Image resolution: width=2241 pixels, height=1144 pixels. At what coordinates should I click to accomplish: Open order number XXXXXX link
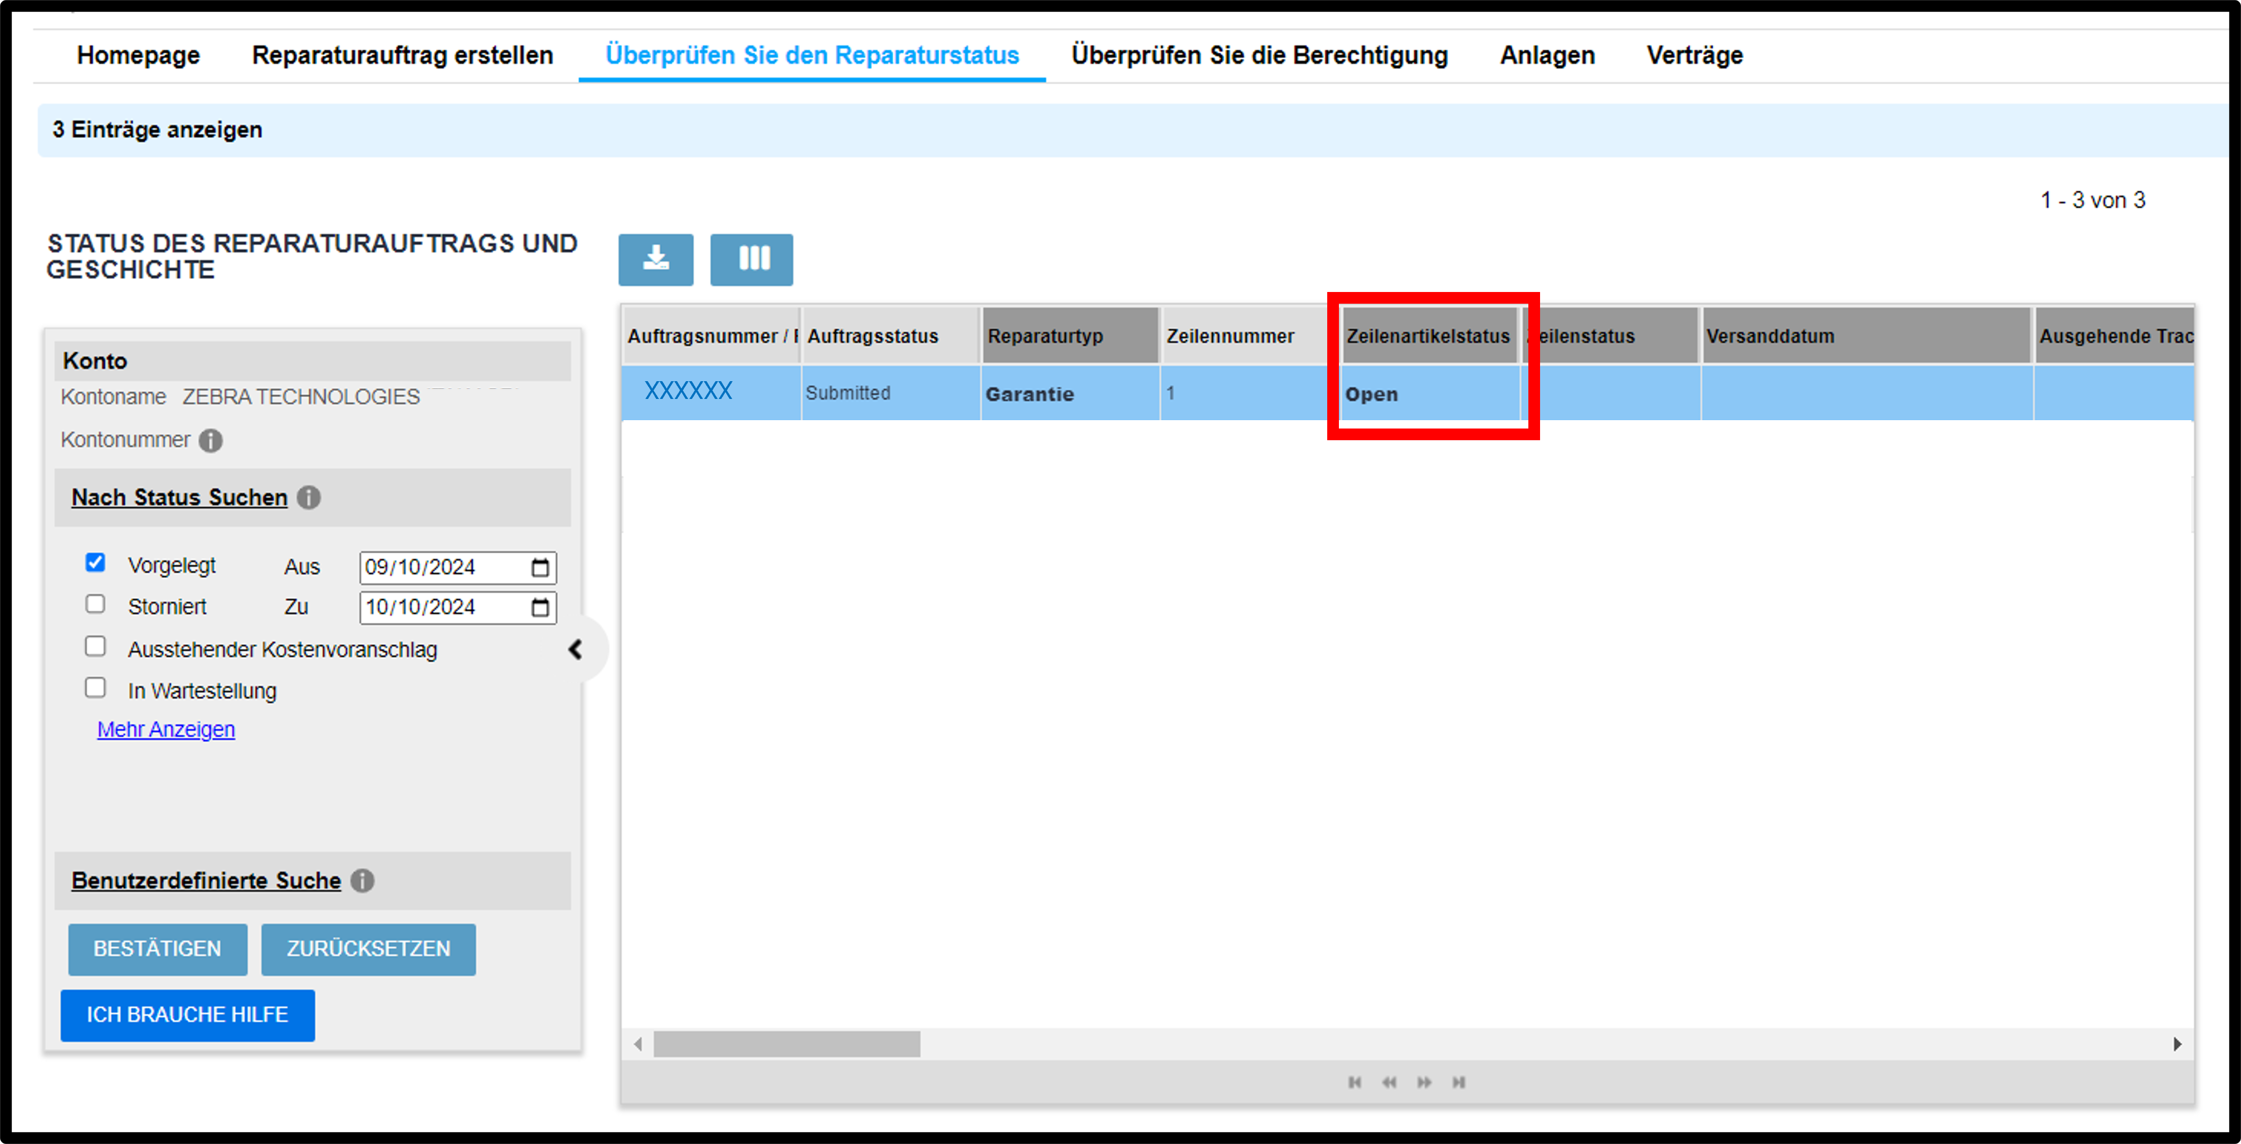[688, 391]
